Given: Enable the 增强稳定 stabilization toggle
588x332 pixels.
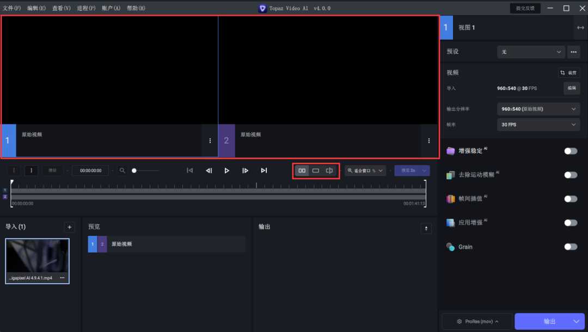Looking at the screenshot, I should (x=570, y=151).
